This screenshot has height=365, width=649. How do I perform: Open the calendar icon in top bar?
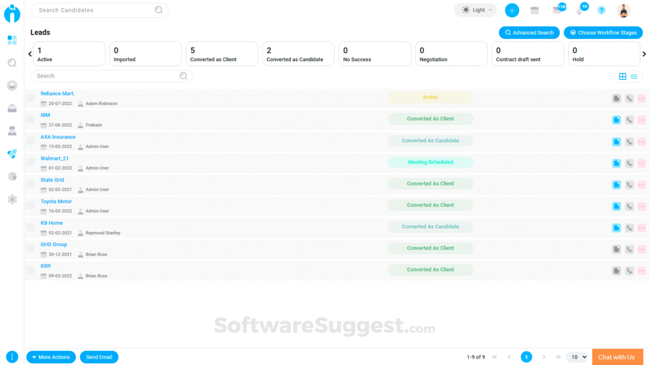click(534, 10)
